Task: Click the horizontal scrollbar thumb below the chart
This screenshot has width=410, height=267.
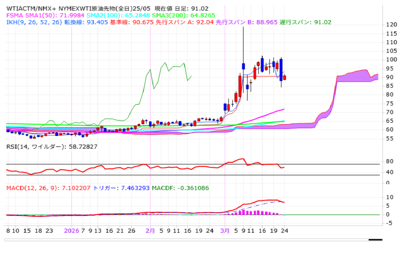Action: pos(375,240)
